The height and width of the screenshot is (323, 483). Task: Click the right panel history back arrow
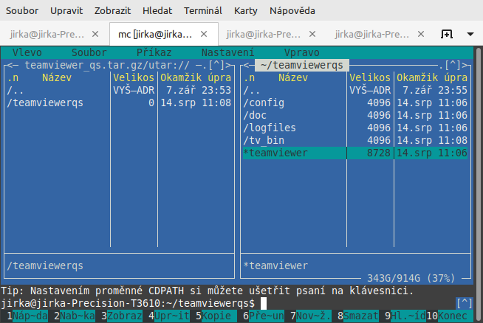point(246,65)
